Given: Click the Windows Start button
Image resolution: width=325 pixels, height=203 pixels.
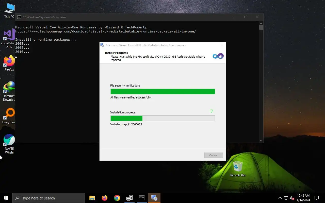Looking at the screenshot, I should (x=6, y=198).
